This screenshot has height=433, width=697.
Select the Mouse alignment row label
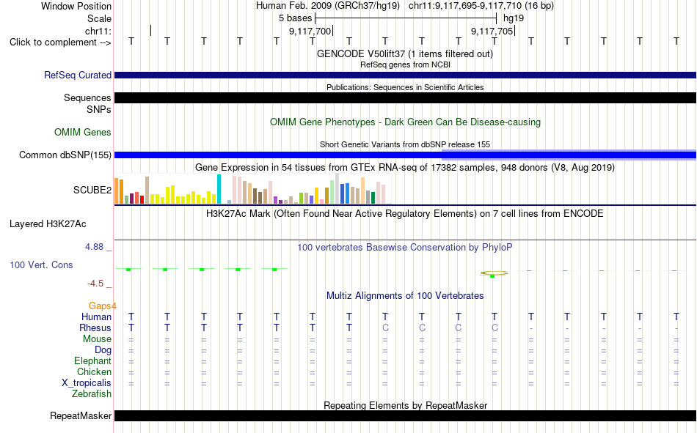coord(97,338)
